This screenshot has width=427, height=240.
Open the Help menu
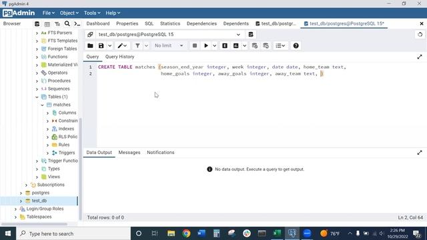[113, 13]
